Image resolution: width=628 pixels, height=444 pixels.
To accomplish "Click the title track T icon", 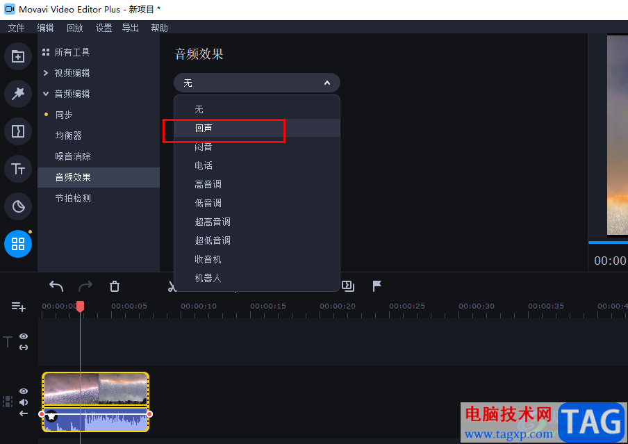I will point(8,342).
